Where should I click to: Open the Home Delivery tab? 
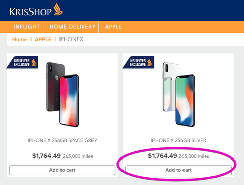72,27
